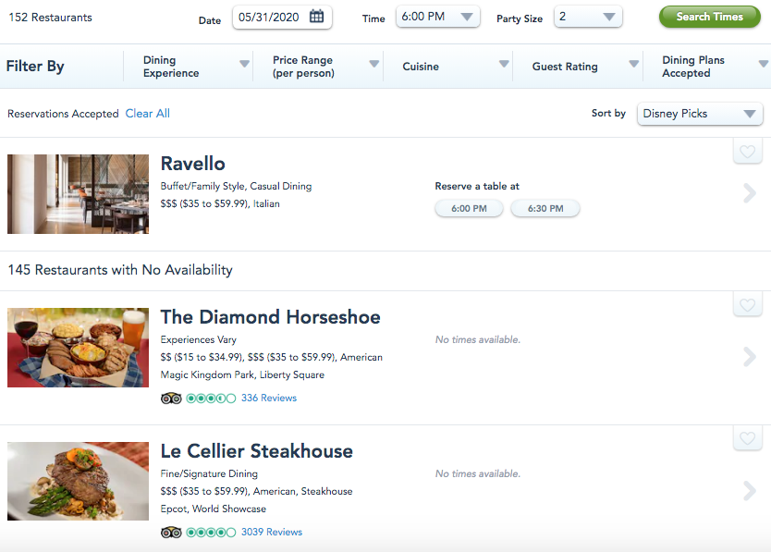The image size is (771, 552).
Task: Click TripAdvisor owl icon for Diamond Horseshoe
Action: 171,399
